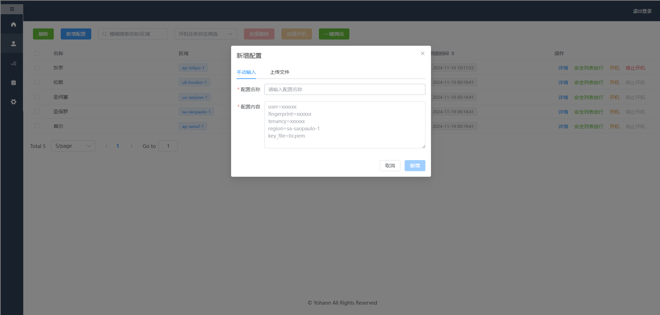The height and width of the screenshot is (315, 660).
Task: Click 开机 for the 东京 row
Action: coord(615,68)
